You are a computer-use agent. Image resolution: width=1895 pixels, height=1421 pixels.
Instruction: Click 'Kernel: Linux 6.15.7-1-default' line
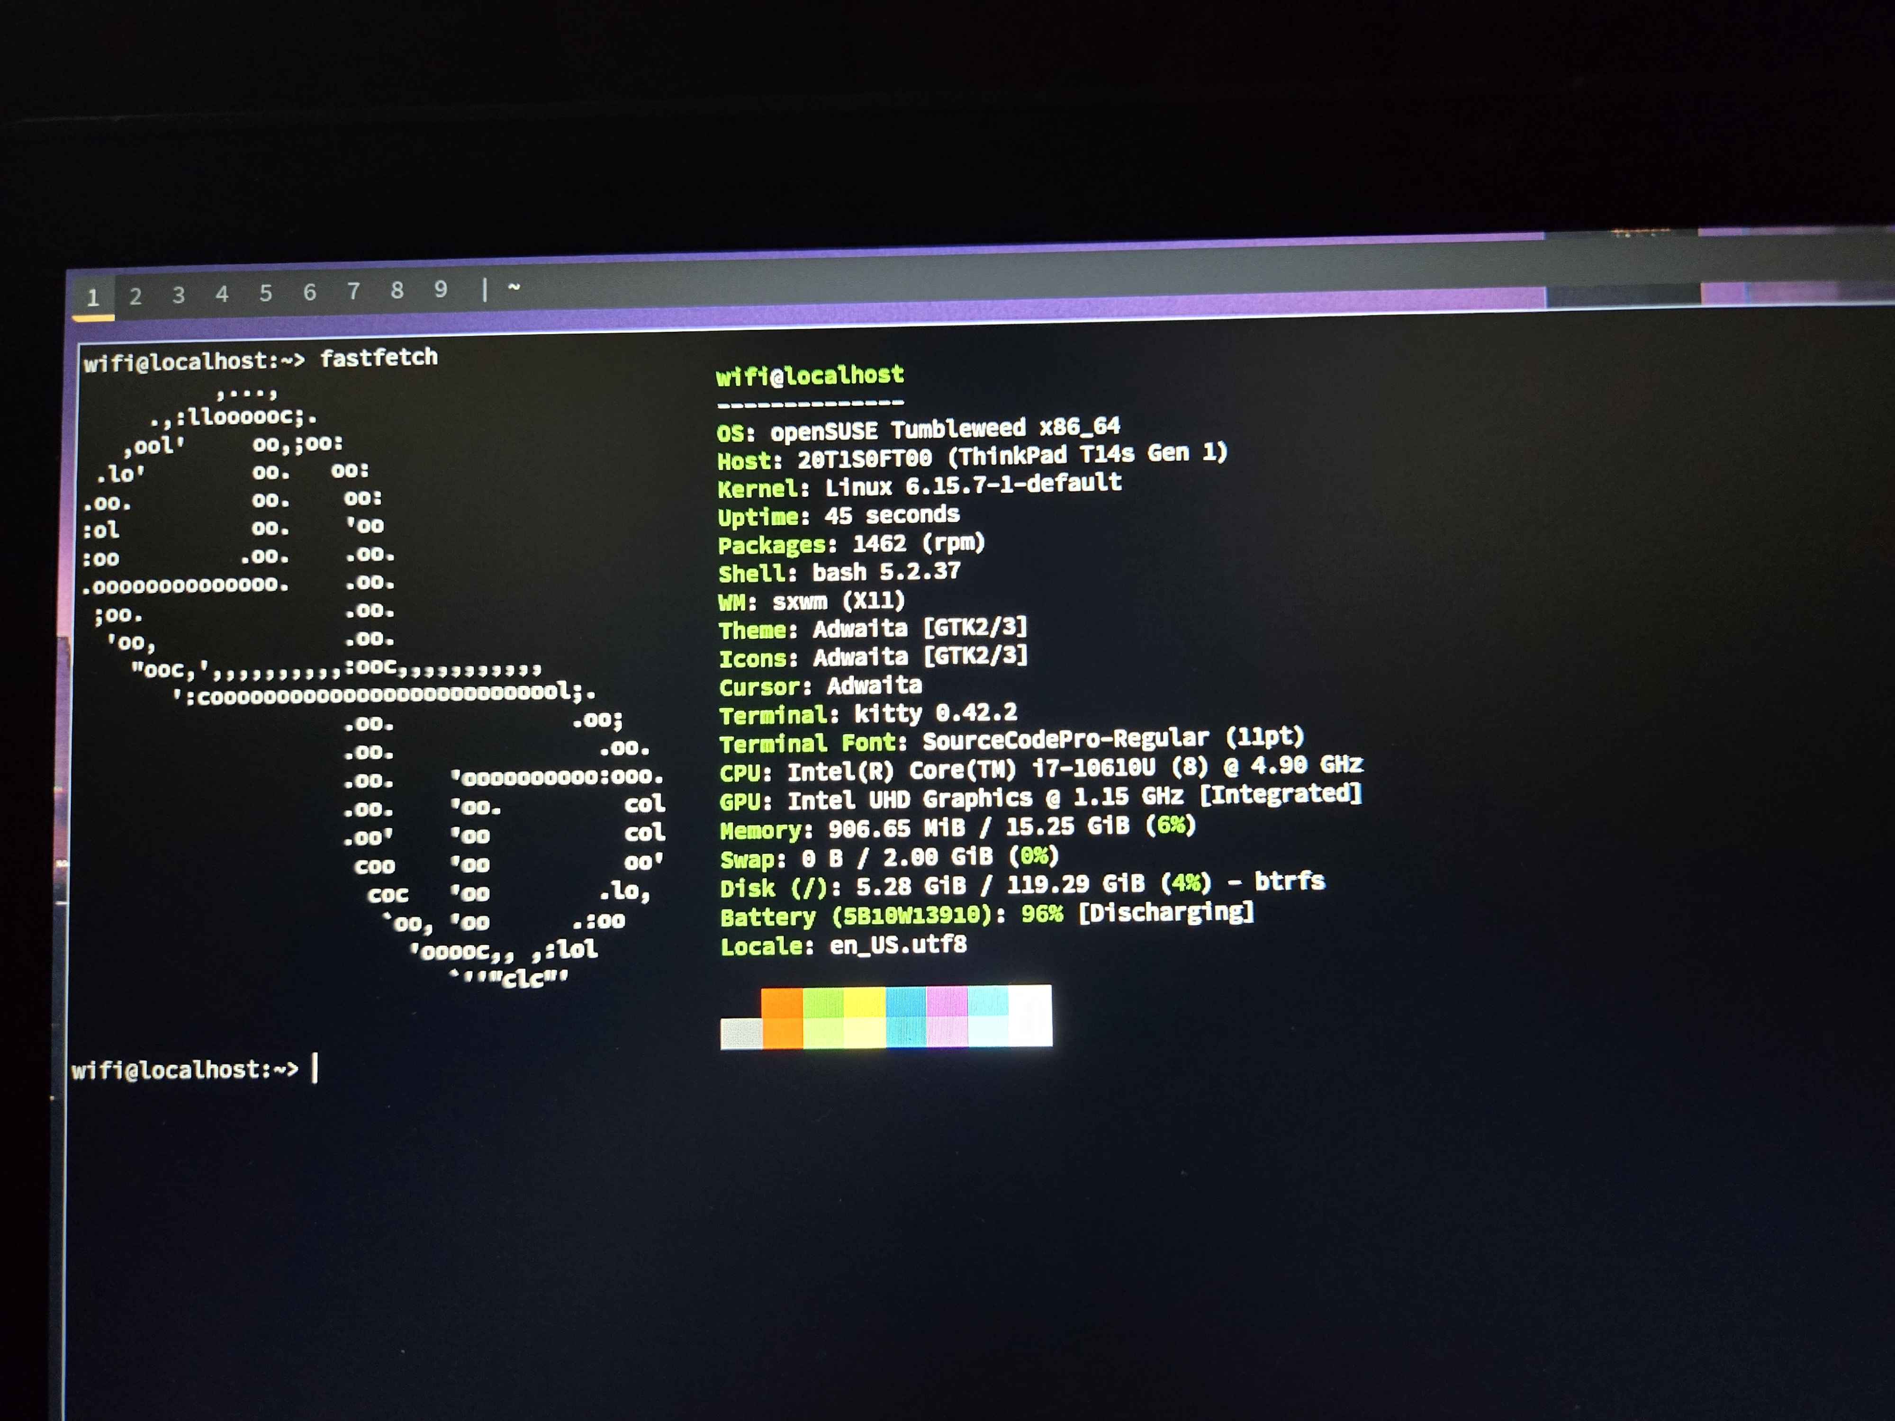pyautogui.click(x=919, y=486)
